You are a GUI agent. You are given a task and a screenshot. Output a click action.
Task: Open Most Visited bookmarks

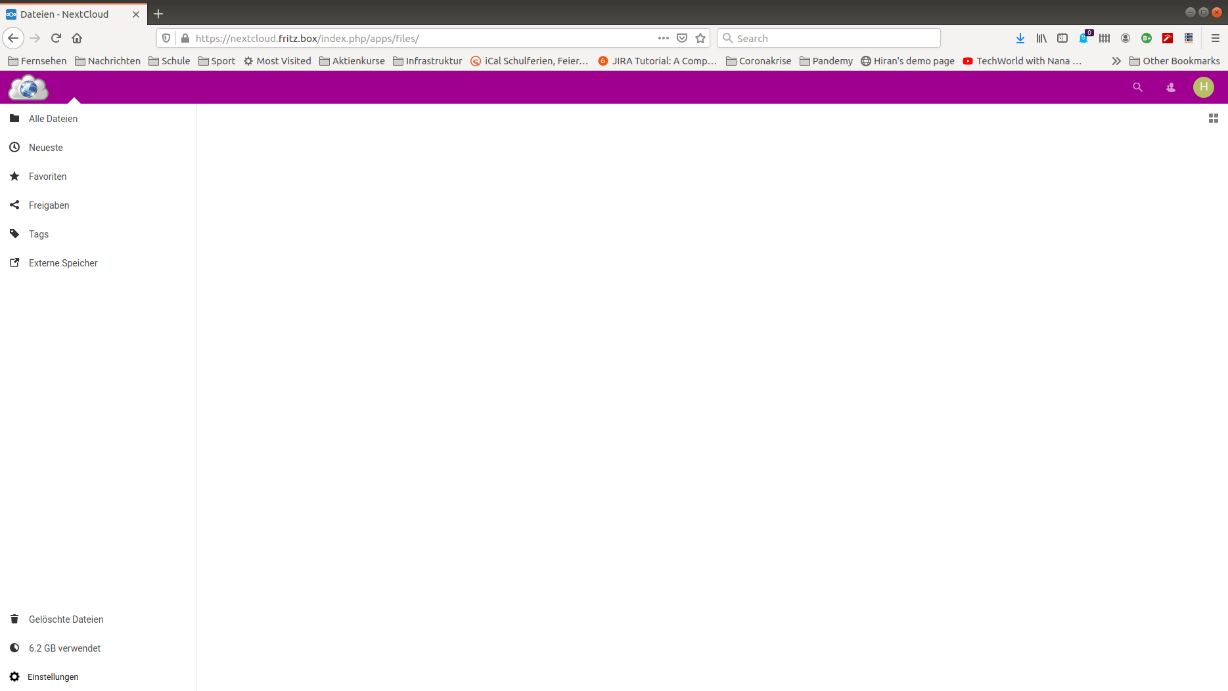point(277,61)
